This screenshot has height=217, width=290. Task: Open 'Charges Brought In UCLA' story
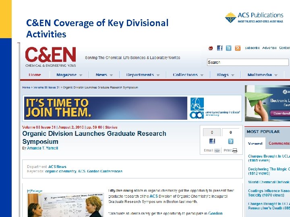[x=269, y=158]
